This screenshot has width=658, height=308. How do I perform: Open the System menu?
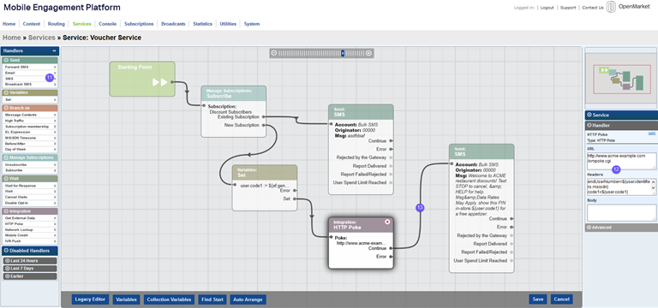(252, 24)
